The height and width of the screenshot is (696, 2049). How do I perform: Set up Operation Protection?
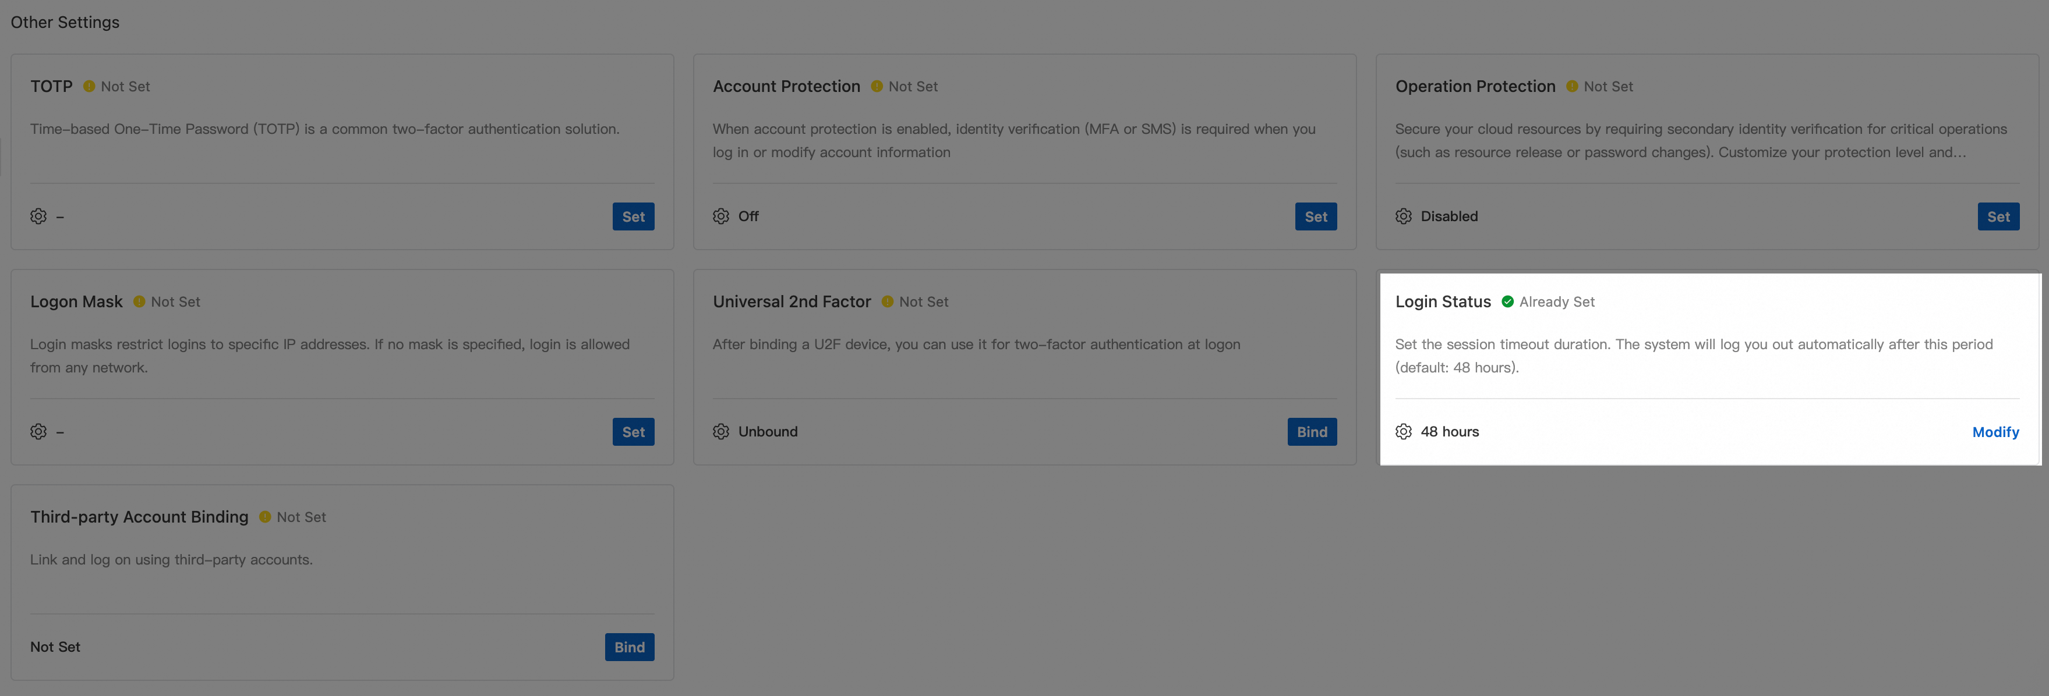(1997, 216)
